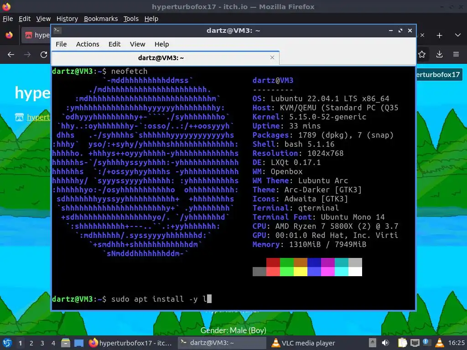Close the dartz@VM3 terminal tab
This screenshot has width=467, height=350.
(272, 57)
